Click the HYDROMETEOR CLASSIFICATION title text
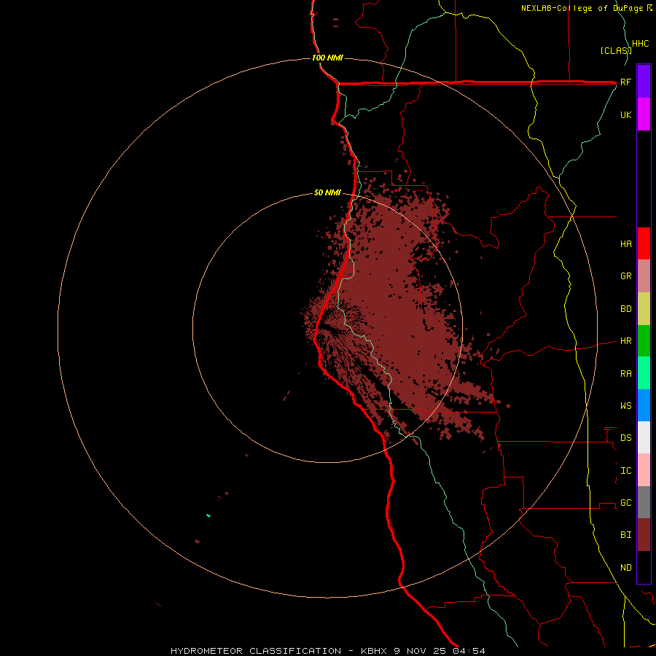 (x=256, y=651)
